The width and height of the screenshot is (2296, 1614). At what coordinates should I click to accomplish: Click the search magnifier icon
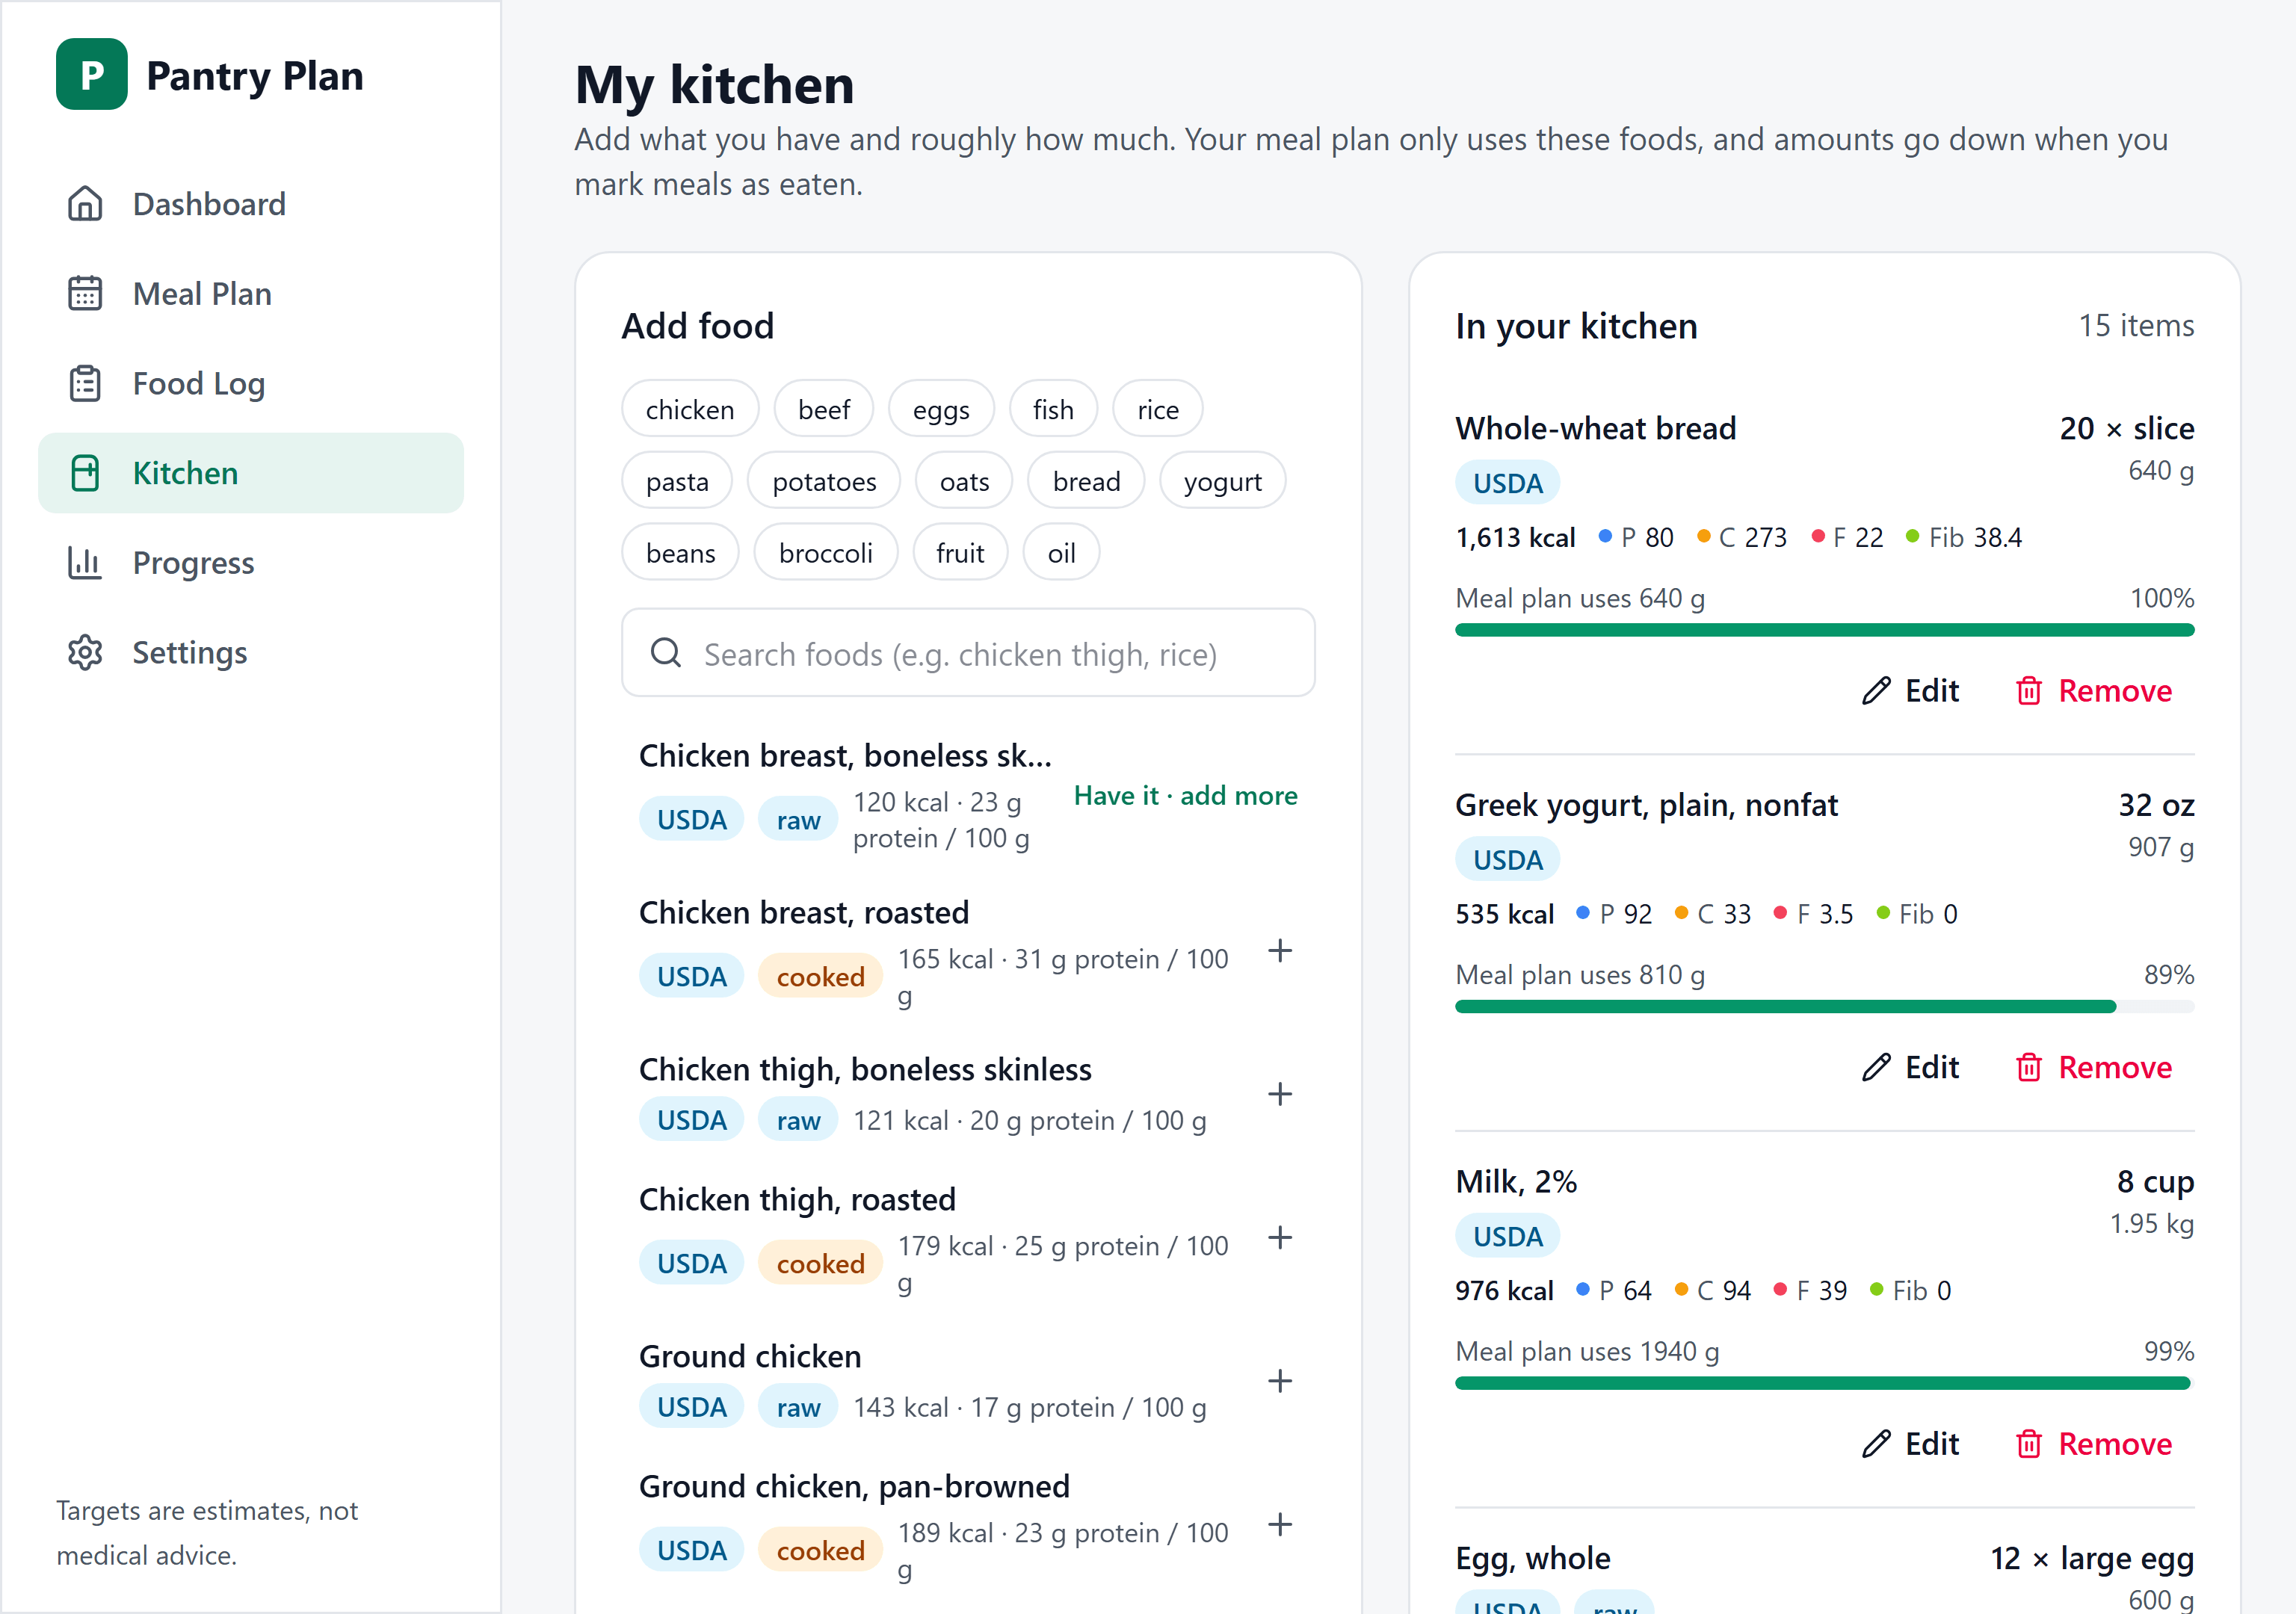coord(665,653)
